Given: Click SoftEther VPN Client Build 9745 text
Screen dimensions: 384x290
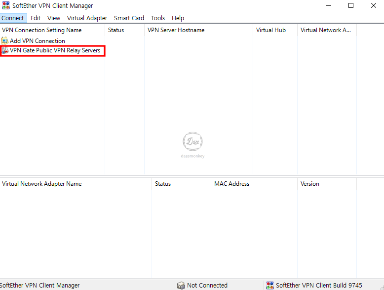Looking at the screenshot, I should 319,286.
